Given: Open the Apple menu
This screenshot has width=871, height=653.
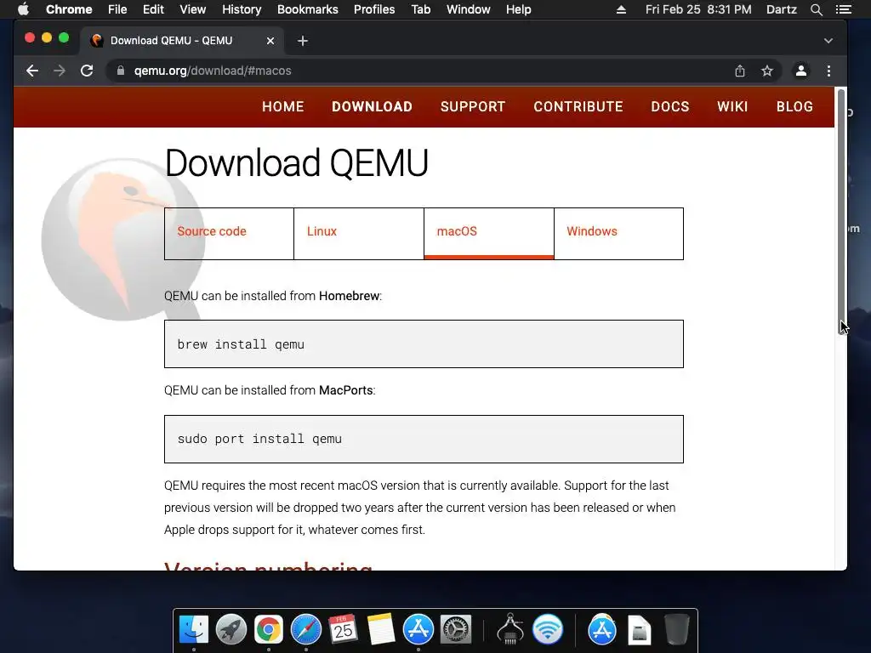Looking at the screenshot, I should (x=23, y=9).
